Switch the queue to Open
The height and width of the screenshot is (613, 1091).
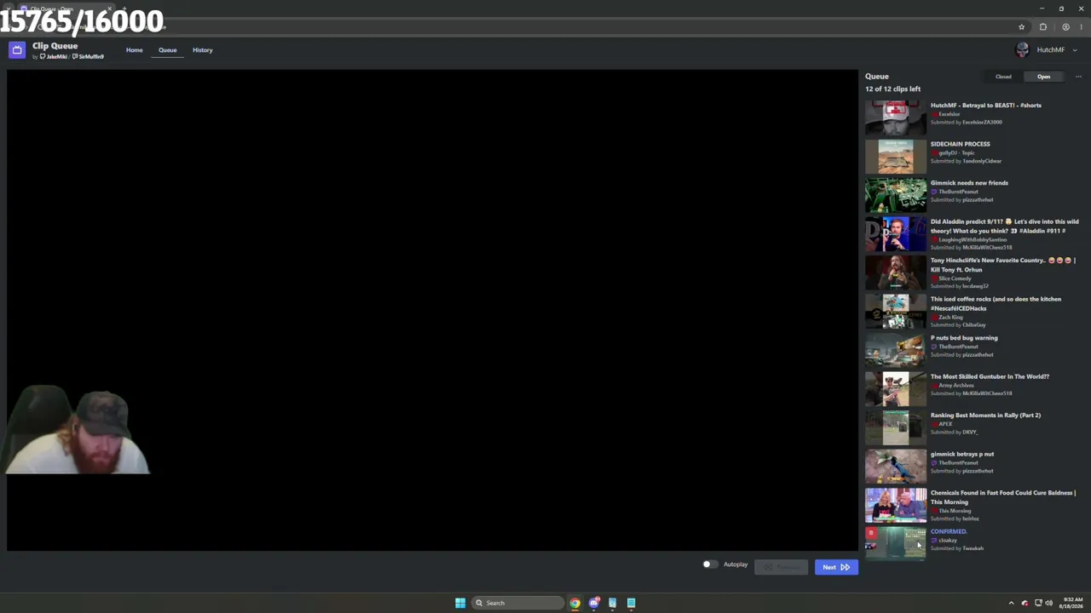1043,77
